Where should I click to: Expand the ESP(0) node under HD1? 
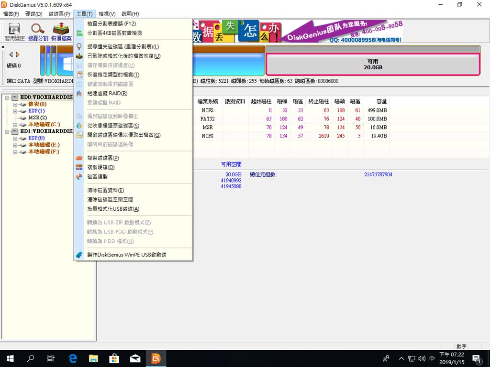point(15,139)
